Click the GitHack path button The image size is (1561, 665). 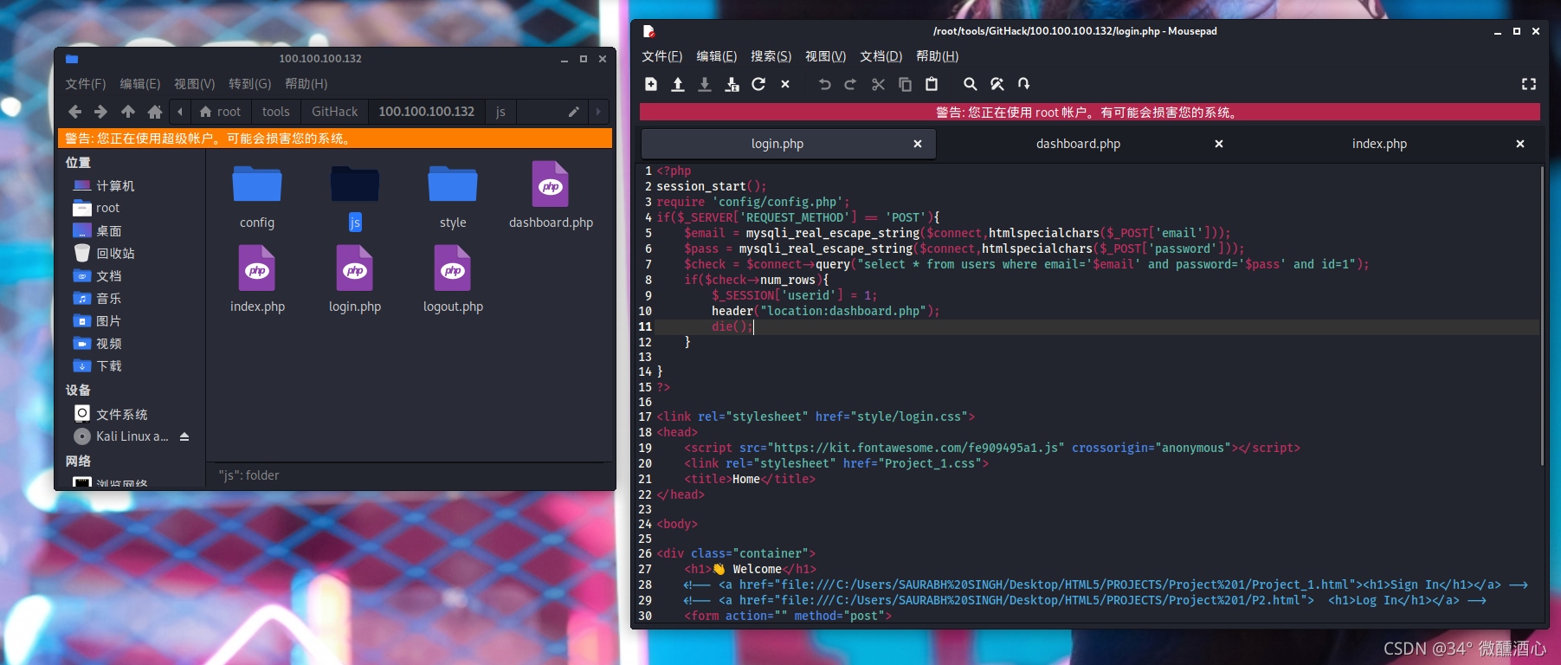334,112
